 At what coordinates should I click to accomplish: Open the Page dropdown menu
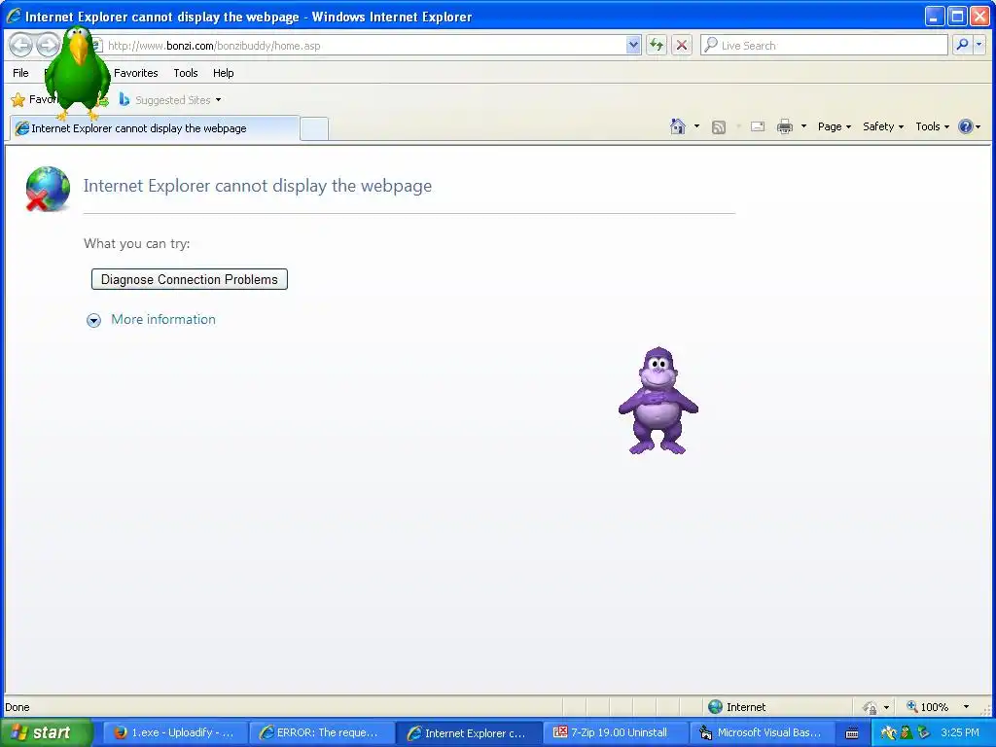point(834,126)
